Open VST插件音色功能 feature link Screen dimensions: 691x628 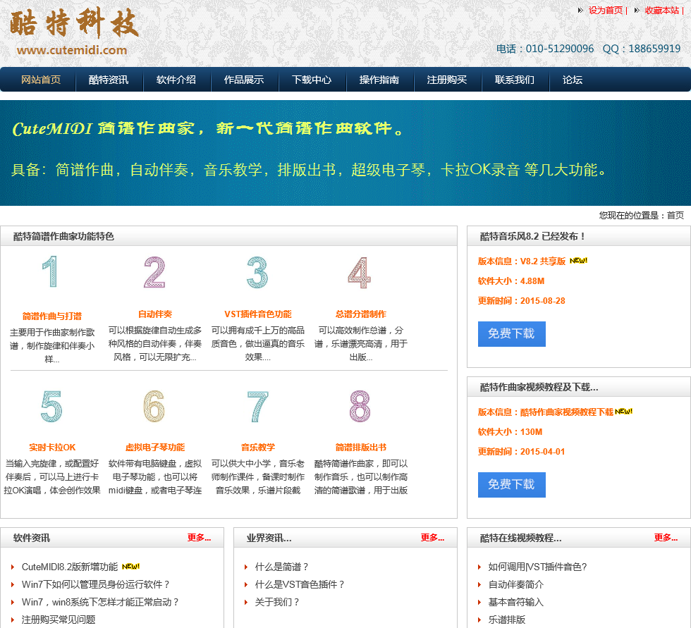(258, 314)
